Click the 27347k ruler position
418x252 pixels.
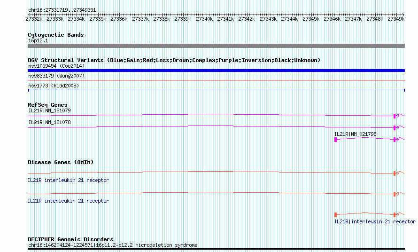point(353,19)
